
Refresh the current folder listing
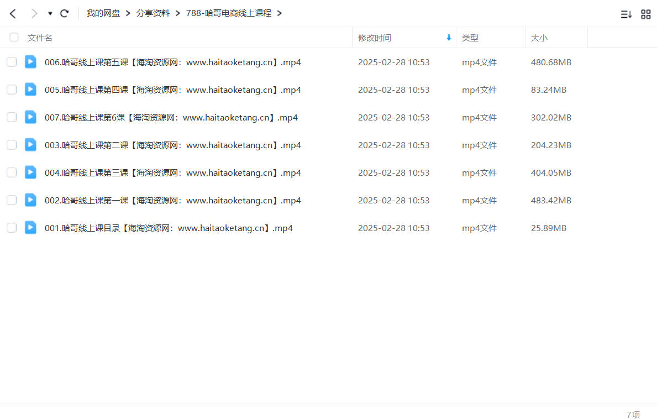point(65,13)
